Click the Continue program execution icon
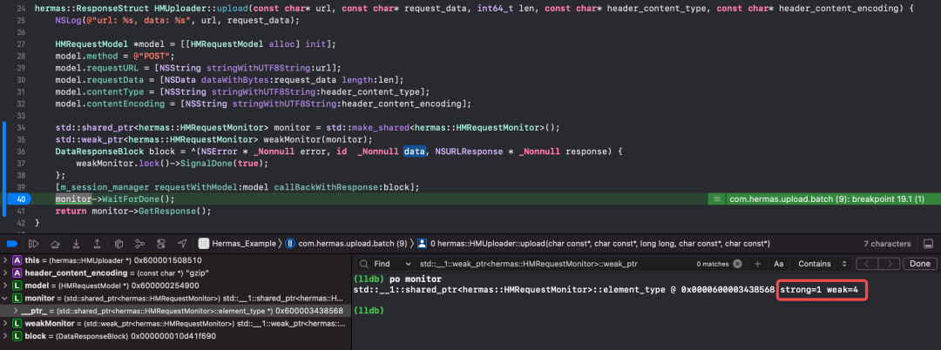 32,244
